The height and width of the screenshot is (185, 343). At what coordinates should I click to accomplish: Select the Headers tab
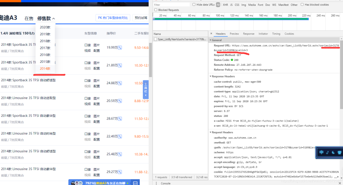click(x=220, y=34)
